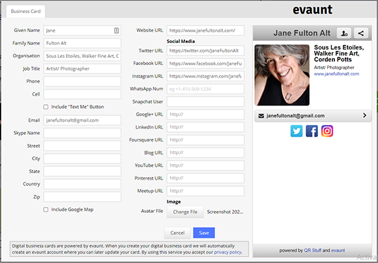Image resolution: width=378 pixels, height=263 pixels.
Task: Tick the Include Google Map checkbox
Action: 46,210
